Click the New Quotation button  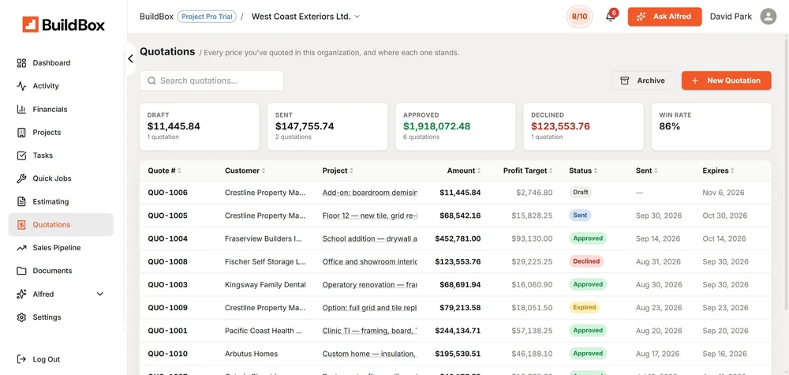(726, 81)
